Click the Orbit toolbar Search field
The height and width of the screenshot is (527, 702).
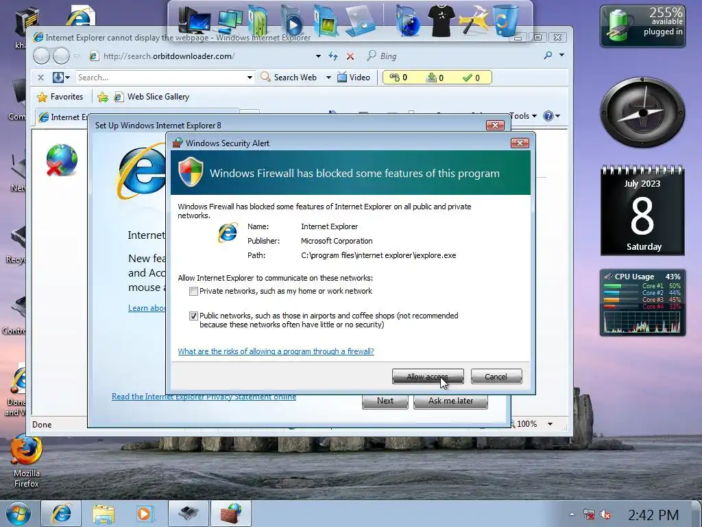click(160, 77)
